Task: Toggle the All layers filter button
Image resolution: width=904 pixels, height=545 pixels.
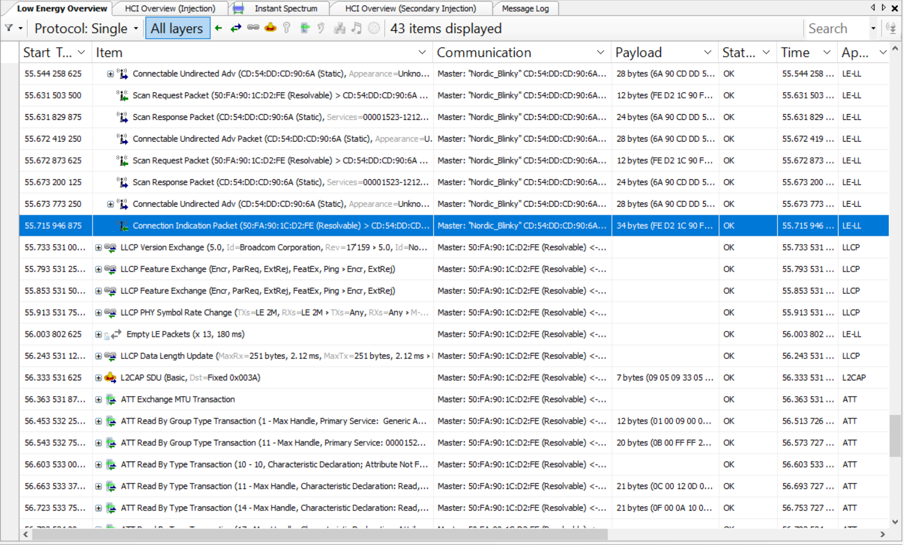Action: (177, 28)
